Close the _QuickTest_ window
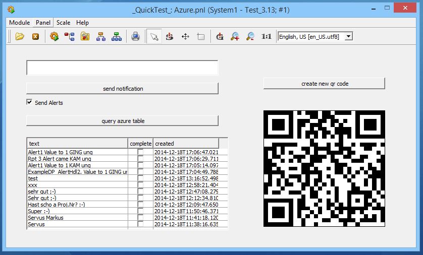423x255 pixels. [x=405, y=8]
